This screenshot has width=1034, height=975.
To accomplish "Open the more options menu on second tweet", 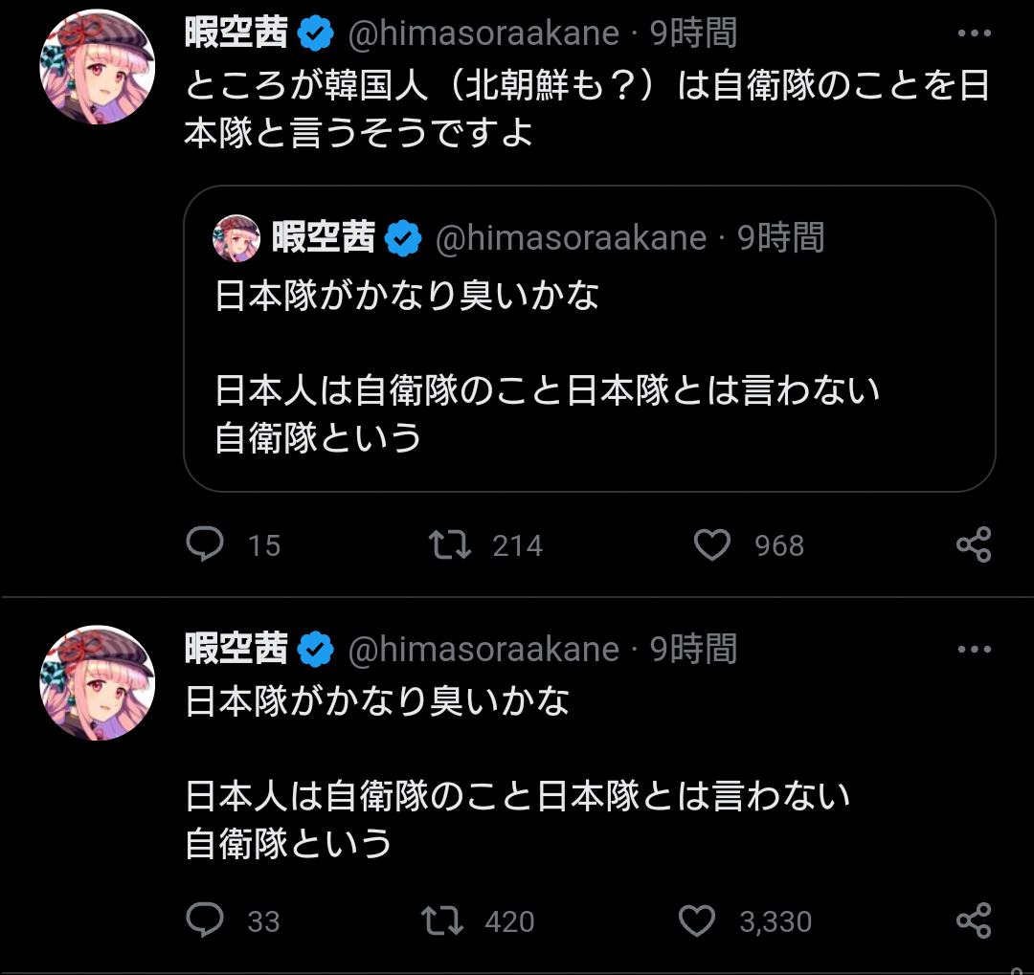I will (974, 650).
